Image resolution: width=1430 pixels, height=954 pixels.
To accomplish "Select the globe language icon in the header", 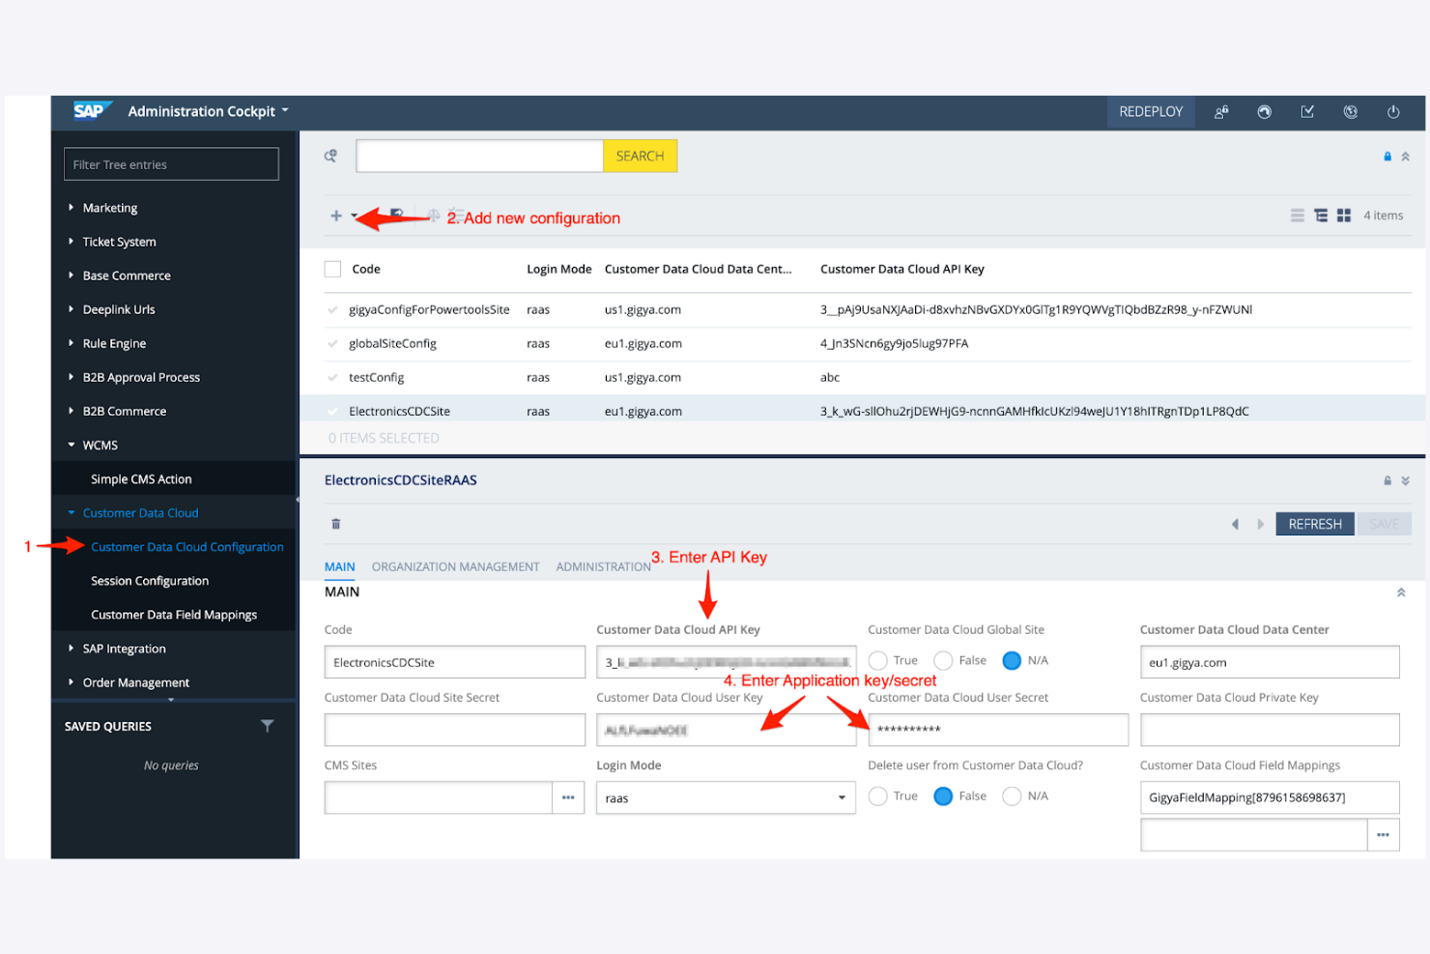I will tap(1350, 111).
